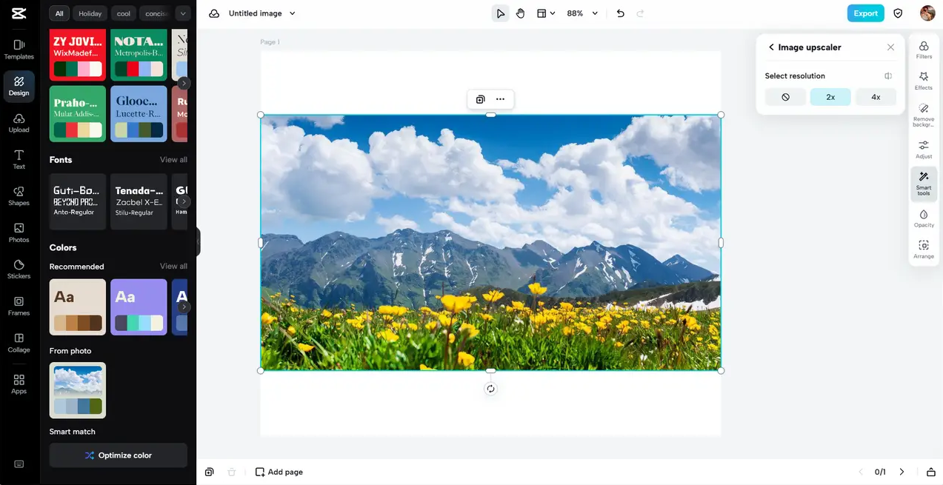Apply the Glooc Lucette blue theme card
The height and width of the screenshot is (485, 943).
coord(139,113)
